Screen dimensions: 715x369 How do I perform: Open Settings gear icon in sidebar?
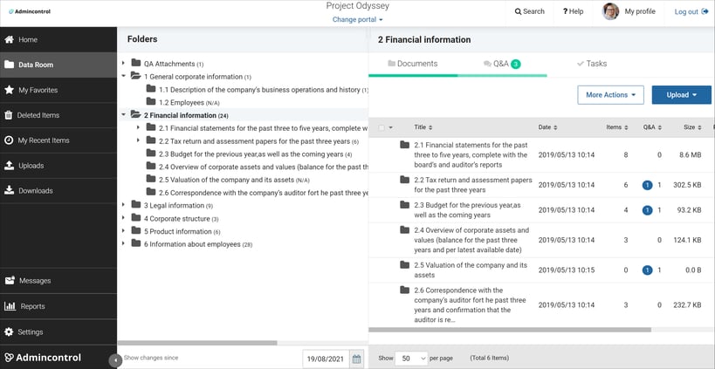9,331
